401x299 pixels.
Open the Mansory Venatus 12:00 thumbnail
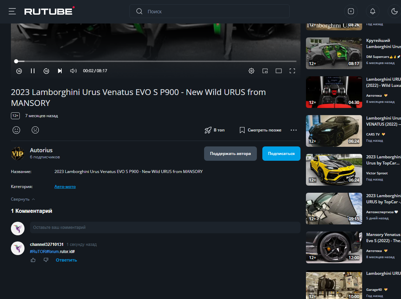tap(334, 247)
